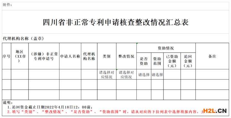Click the note 追回资金截止日期2022年4月18日

click(50, 107)
